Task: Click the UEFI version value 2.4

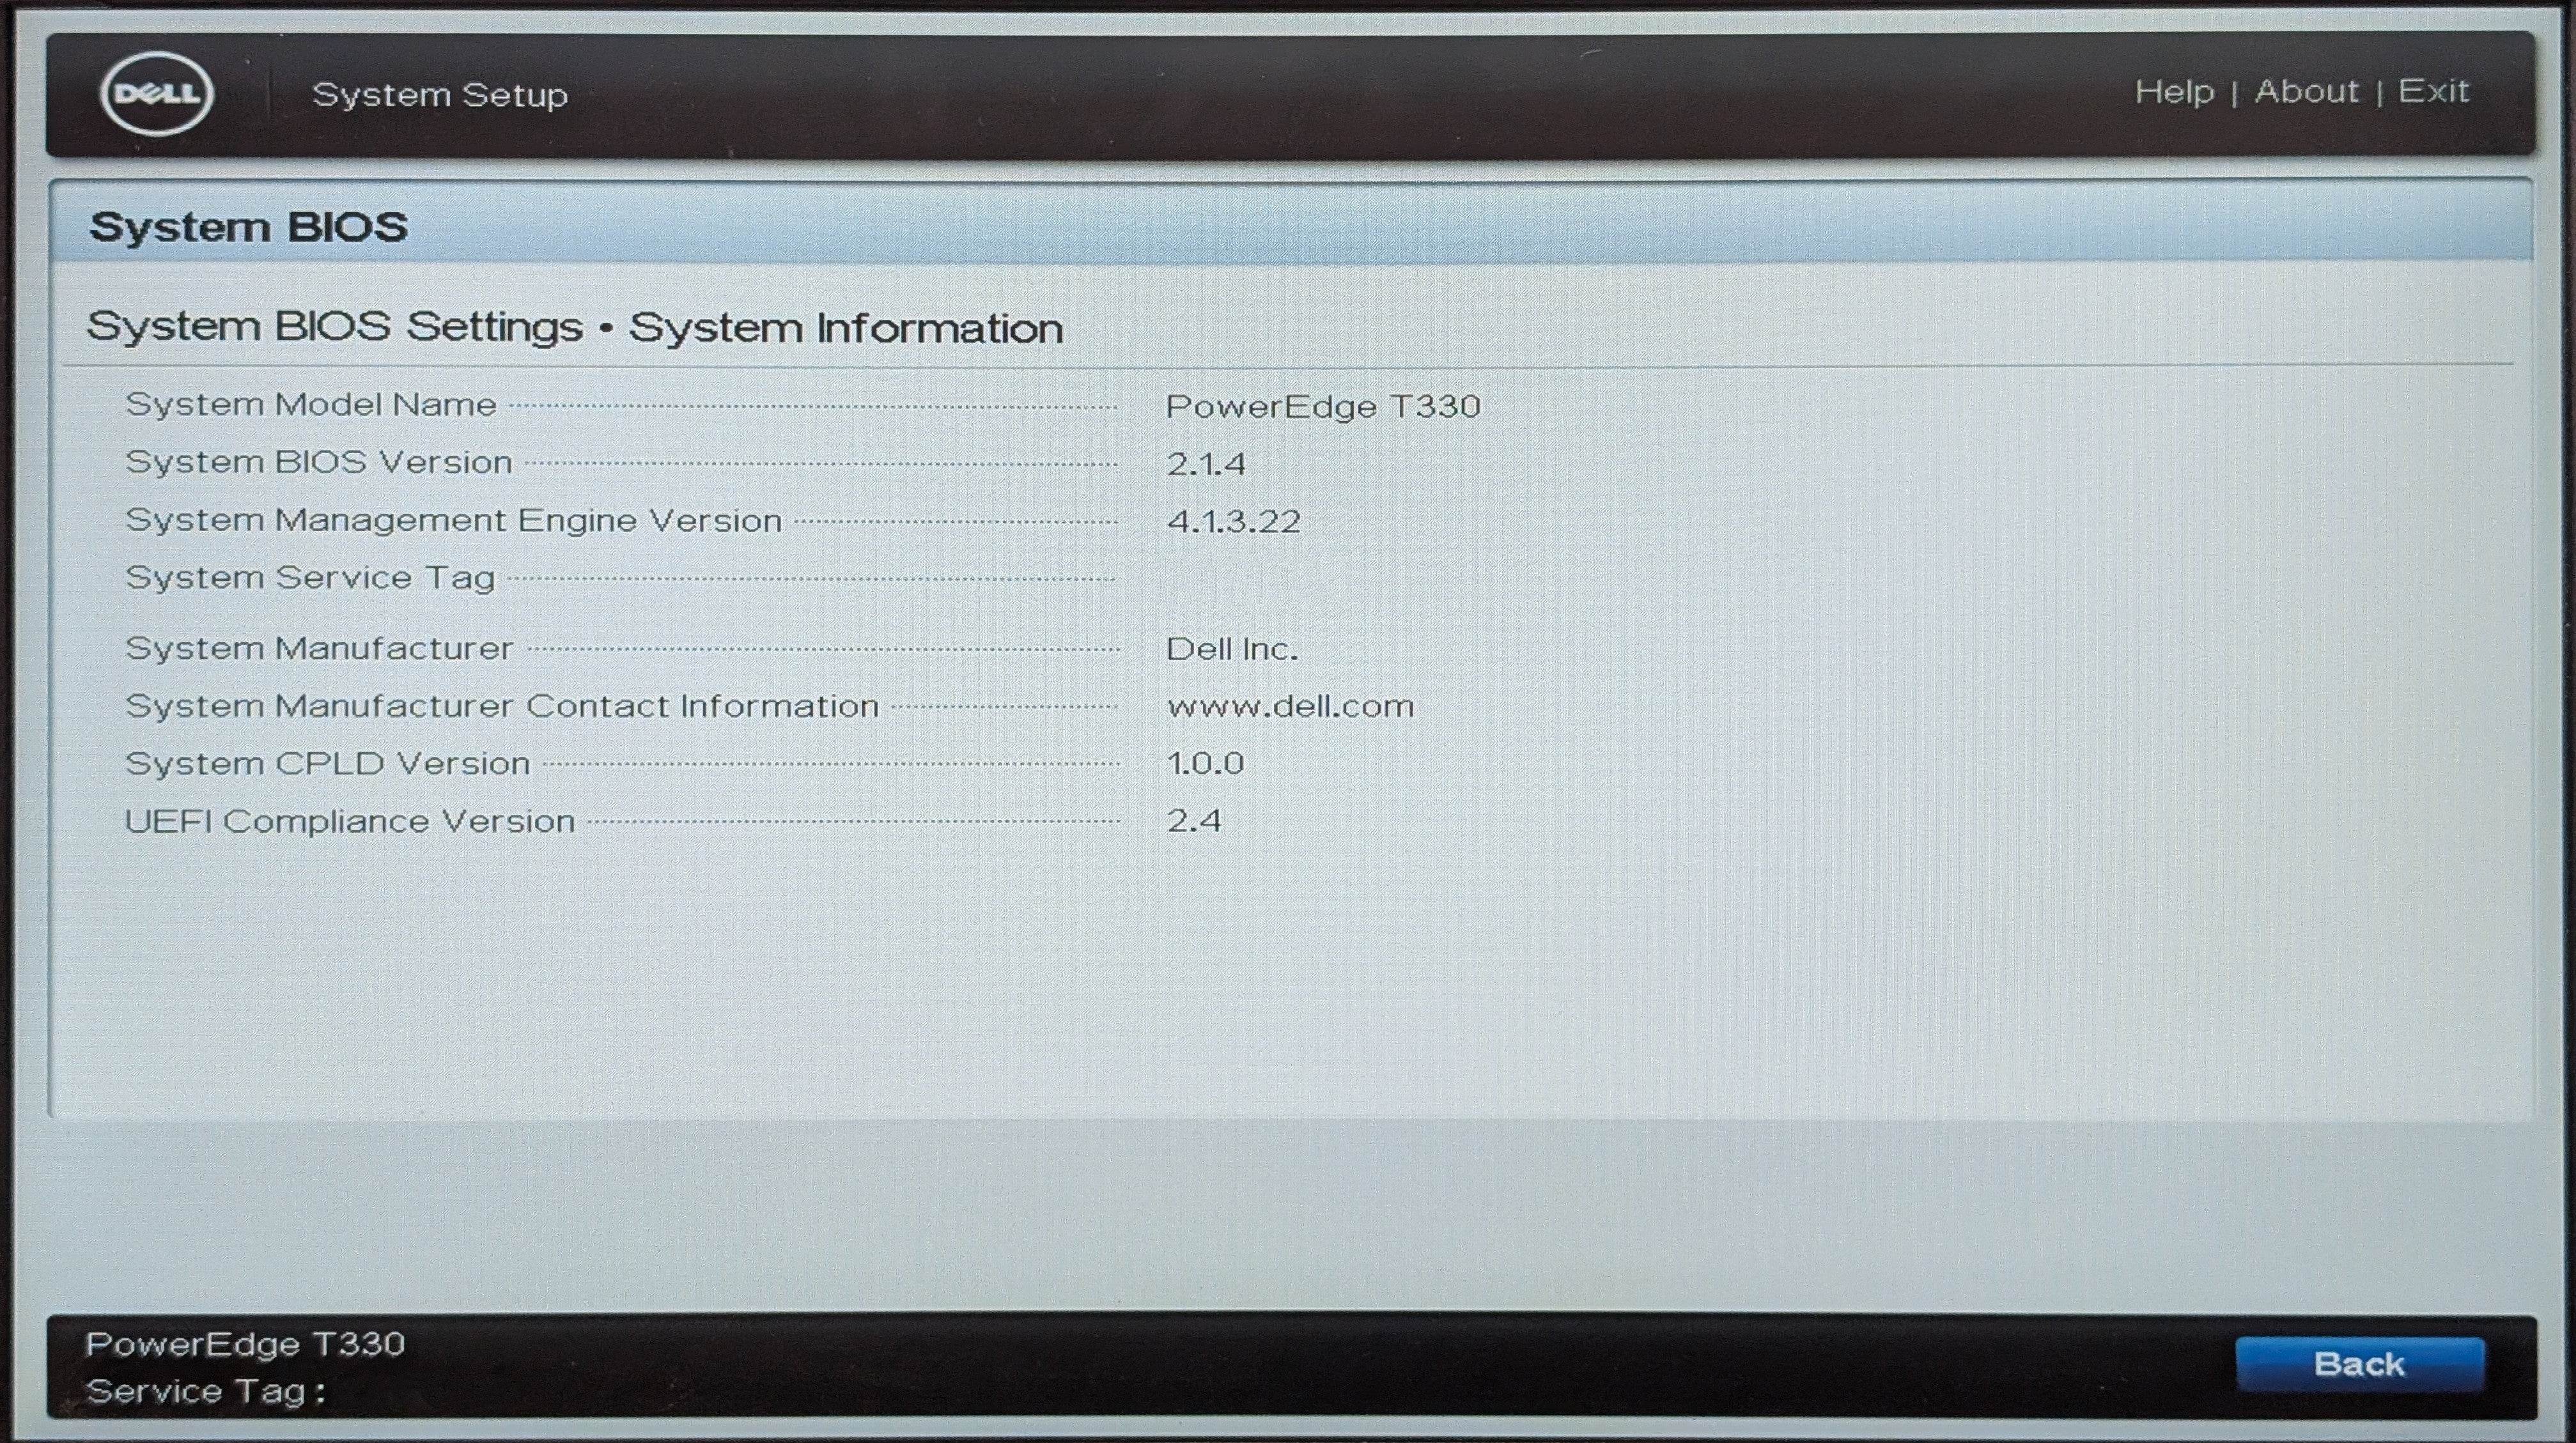Action: pos(1194,821)
